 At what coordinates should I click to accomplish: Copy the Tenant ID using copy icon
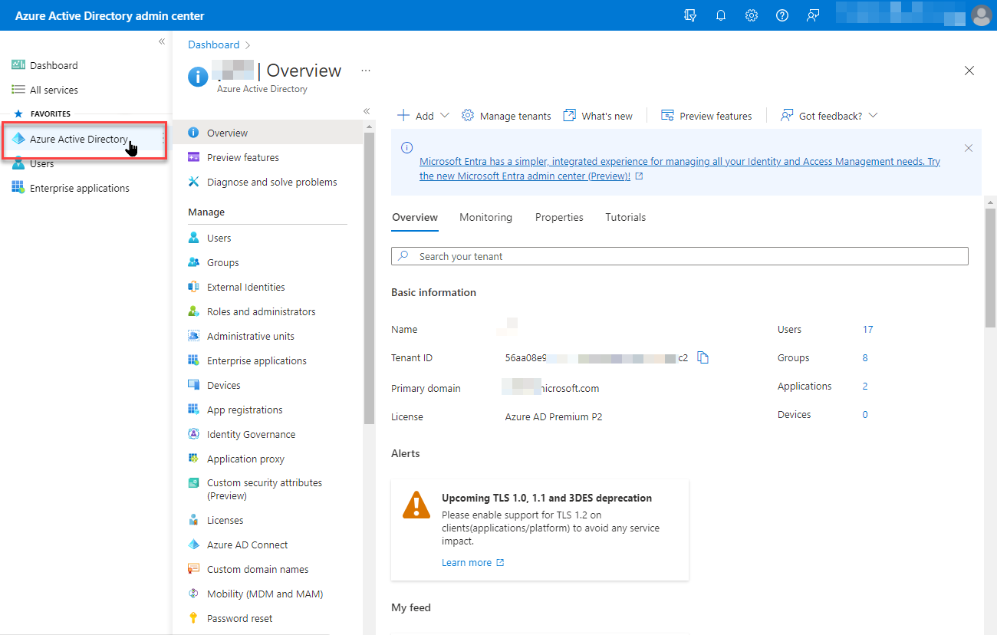tap(703, 357)
